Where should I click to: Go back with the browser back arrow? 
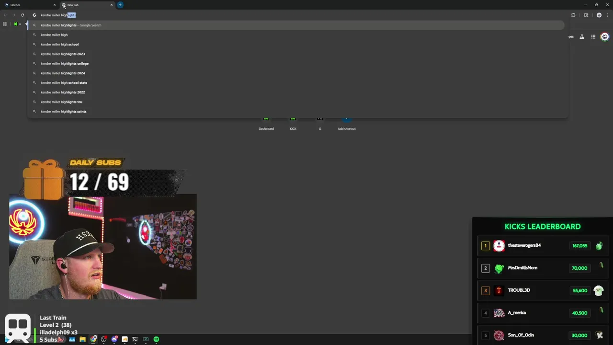coord(5,15)
